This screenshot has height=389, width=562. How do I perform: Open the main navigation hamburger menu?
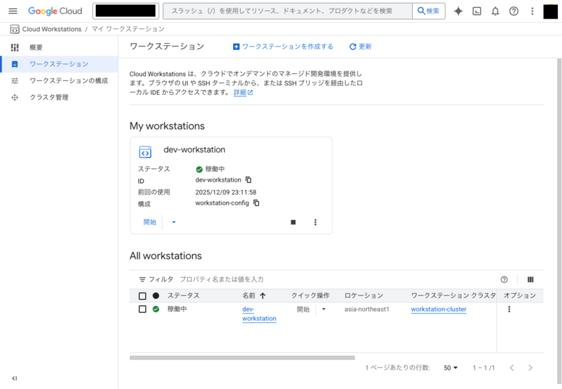pyautogui.click(x=13, y=11)
